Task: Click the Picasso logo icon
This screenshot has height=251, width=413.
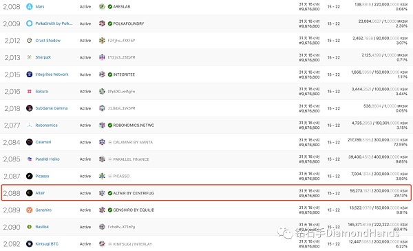Action: pyautogui.click(x=29, y=176)
